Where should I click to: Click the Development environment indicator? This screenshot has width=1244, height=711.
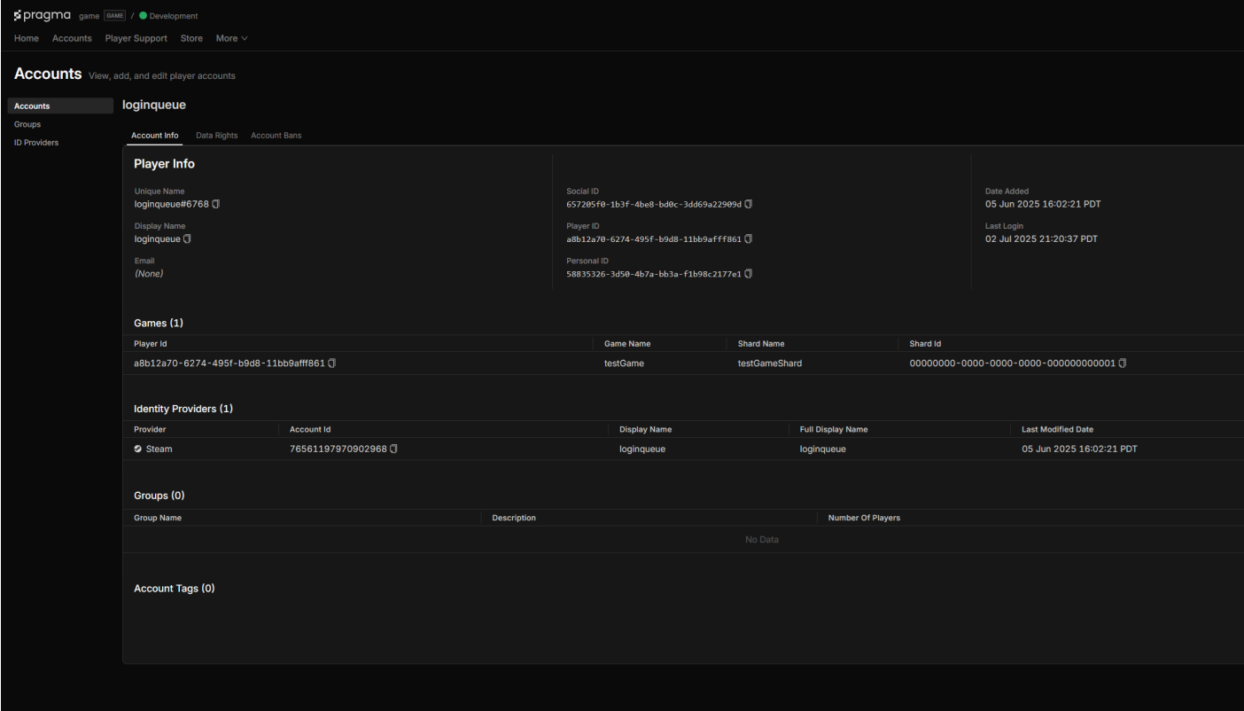(x=168, y=15)
